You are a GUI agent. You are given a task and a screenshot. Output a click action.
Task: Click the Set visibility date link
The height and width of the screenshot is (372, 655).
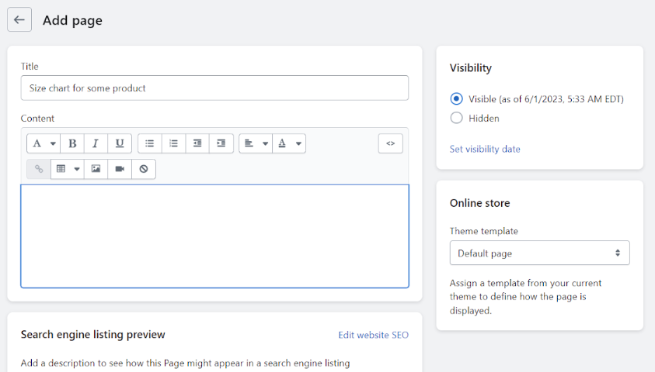pyautogui.click(x=485, y=149)
